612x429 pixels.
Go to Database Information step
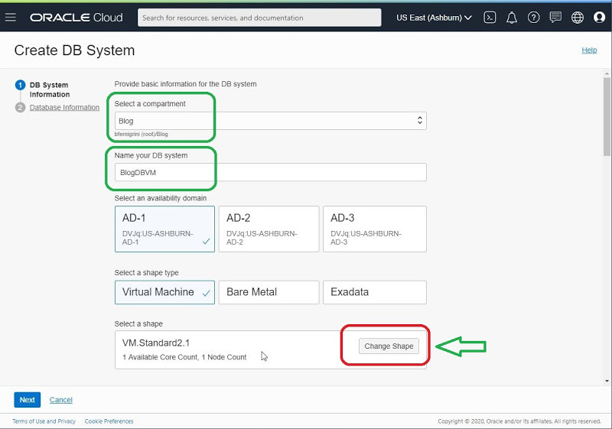(x=64, y=107)
